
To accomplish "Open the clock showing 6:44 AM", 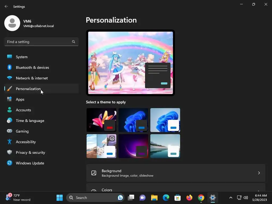I will (260, 198).
